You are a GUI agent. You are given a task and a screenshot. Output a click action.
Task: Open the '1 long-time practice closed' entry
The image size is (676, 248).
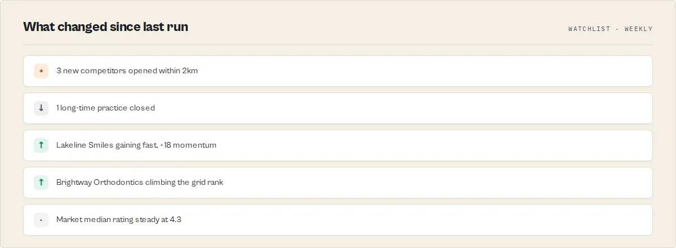[x=338, y=108]
